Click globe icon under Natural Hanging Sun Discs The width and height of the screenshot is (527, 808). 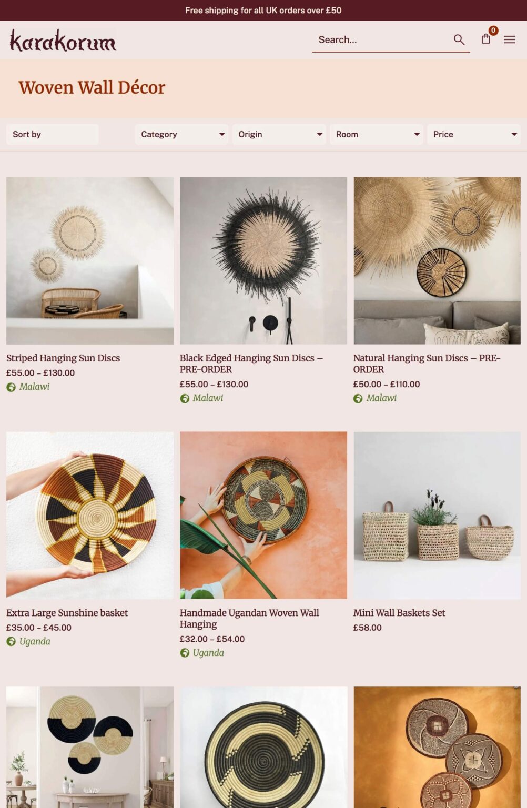(x=358, y=399)
